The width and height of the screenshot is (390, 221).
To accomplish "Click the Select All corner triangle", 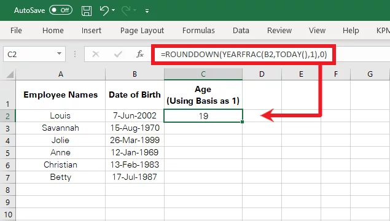I will pyautogui.click(x=10, y=74).
